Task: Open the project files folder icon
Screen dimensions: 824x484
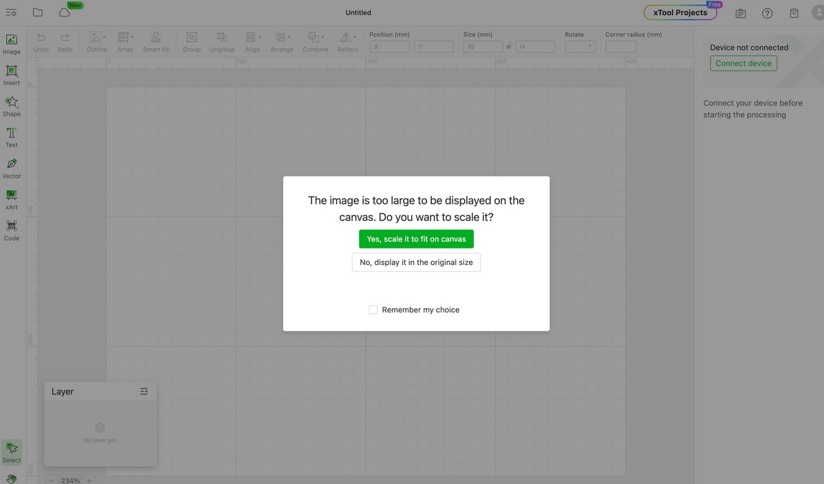Action: coord(38,13)
